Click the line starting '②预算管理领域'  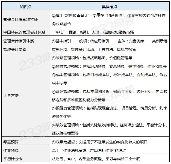click(109, 66)
